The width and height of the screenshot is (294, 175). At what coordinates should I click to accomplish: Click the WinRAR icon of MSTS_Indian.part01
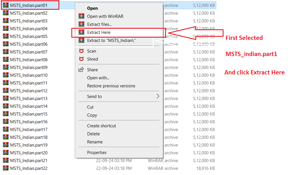(6, 5)
